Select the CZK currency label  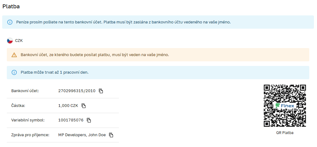19,41
